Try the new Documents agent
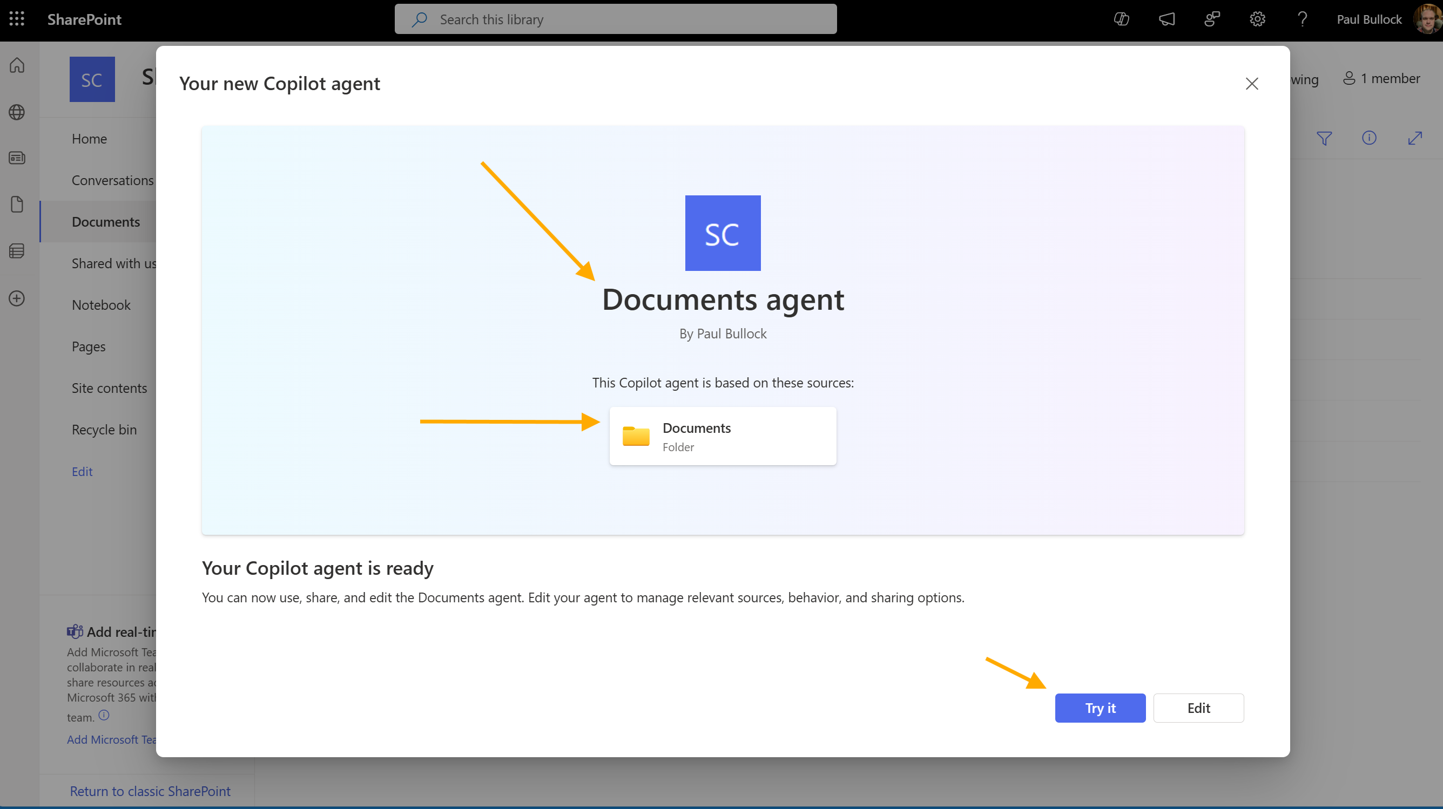The height and width of the screenshot is (809, 1443). (x=1101, y=707)
